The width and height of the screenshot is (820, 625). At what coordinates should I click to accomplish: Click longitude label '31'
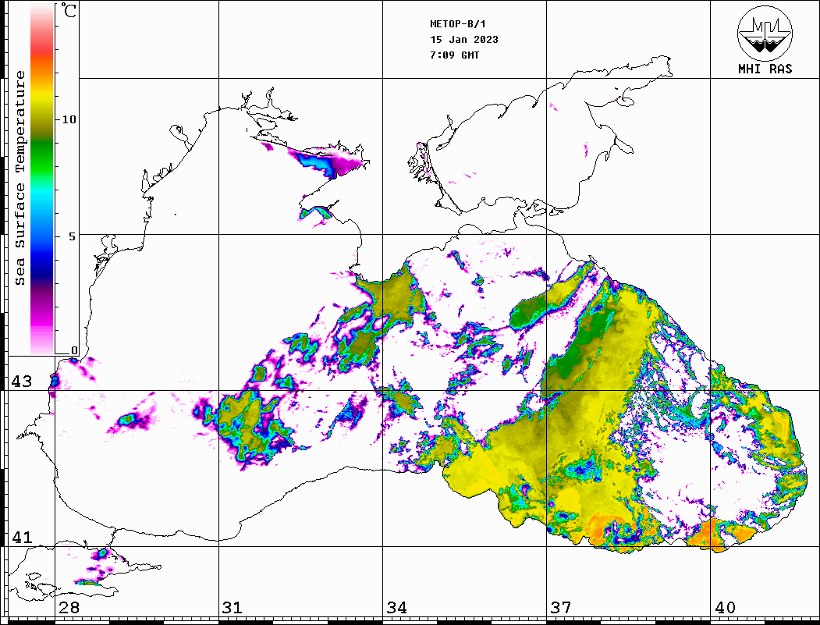pos(233,607)
